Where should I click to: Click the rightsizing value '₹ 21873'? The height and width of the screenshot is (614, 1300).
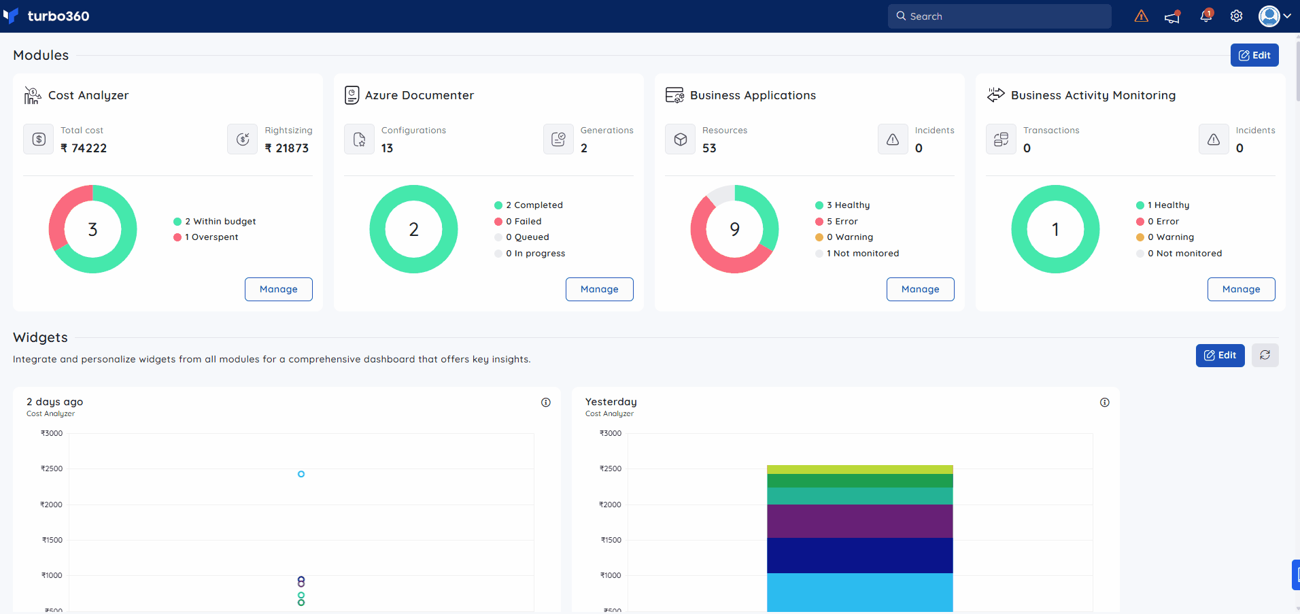tap(287, 148)
